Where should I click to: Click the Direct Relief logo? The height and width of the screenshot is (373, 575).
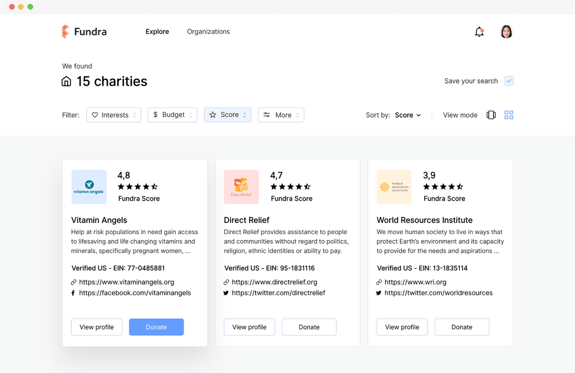tap(241, 187)
